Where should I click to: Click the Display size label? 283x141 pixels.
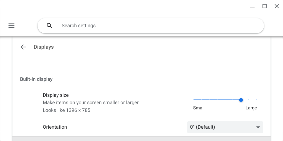tap(56, 95)
